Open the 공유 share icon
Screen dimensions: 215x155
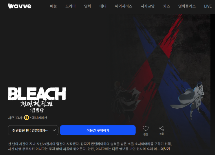[161, 128]
